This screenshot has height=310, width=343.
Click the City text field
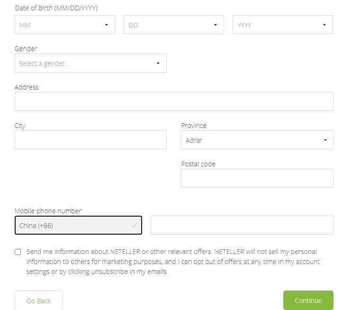coord(90,140)
